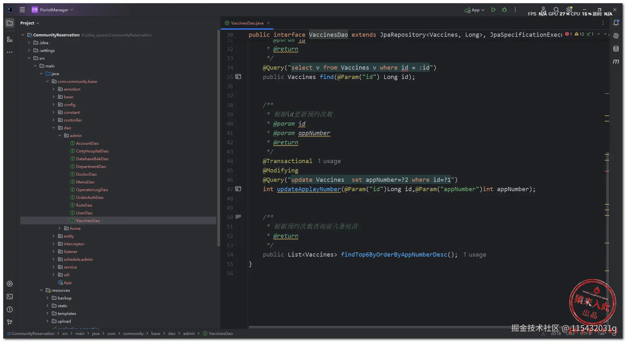
Task: Collapse the com.community.base package
Action: click(47, 81)
